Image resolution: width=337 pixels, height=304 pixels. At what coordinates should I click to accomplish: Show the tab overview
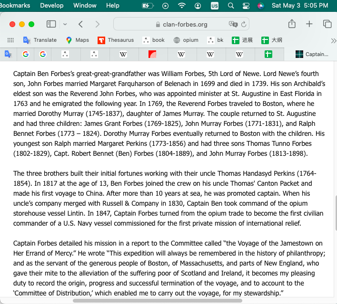[327, 24]
